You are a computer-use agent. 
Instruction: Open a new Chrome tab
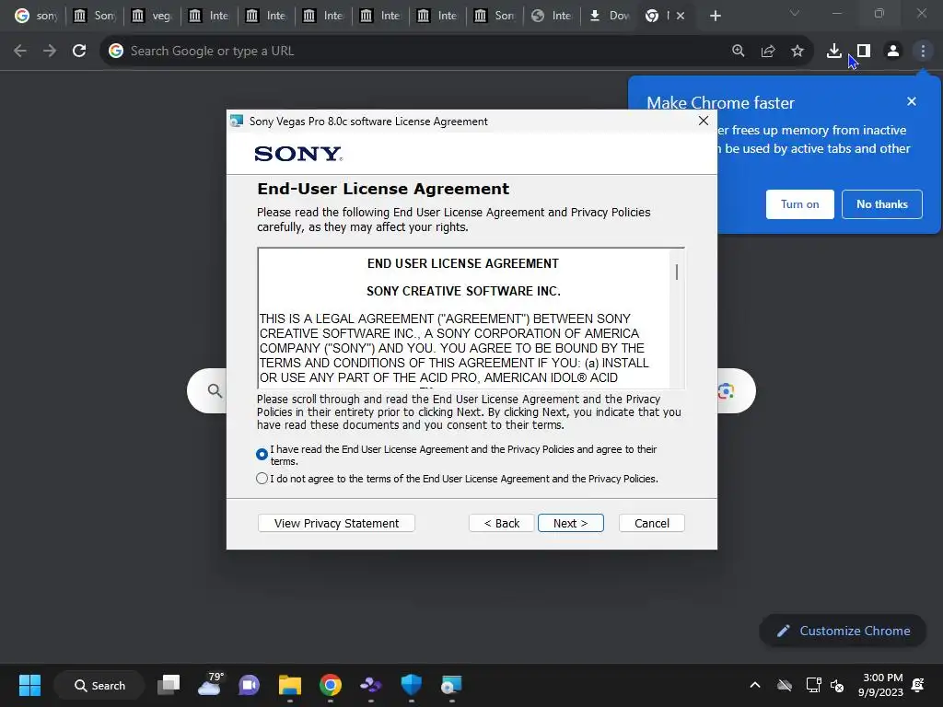tap(715, 16)
